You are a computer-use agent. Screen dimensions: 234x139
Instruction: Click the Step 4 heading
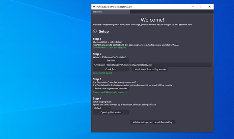coord(97,99)
